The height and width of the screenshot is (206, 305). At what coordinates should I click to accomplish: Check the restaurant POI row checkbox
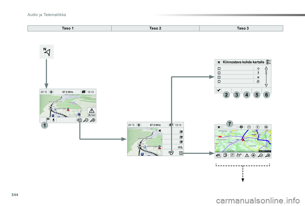pos(219,73)
